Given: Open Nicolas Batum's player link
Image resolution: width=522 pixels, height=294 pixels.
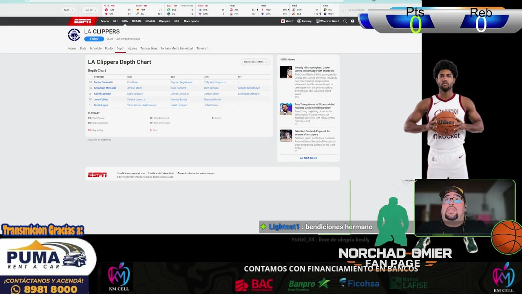Looking at the screenshot, I should 179,100.
